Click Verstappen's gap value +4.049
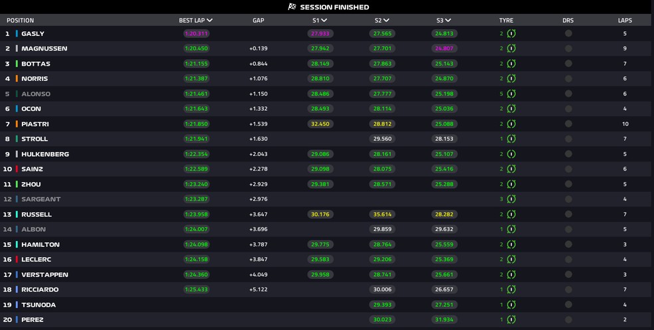The width and height of the screenshot is (654, 330). [x=258, y=275]
